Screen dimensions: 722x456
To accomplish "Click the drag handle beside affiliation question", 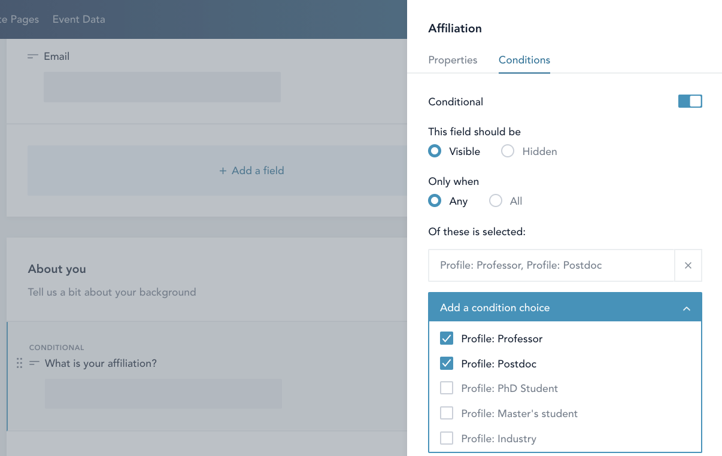I will [19, 363].
